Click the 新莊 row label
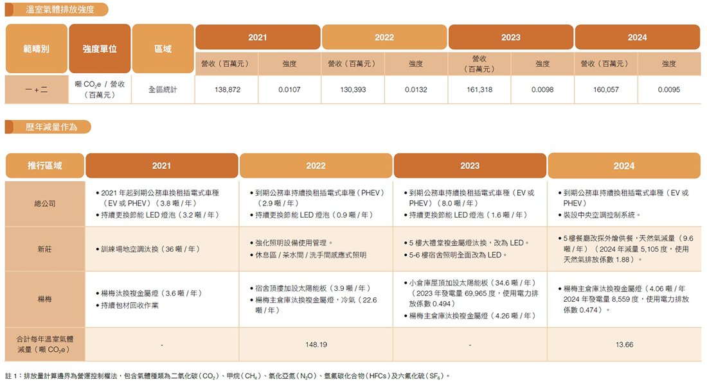Screen dimensions: 707x382 (45, 249)
